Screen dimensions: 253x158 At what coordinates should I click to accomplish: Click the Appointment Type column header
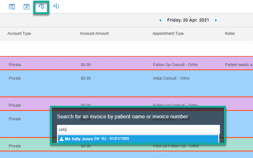pyautogui.click(x=168, y=34)
